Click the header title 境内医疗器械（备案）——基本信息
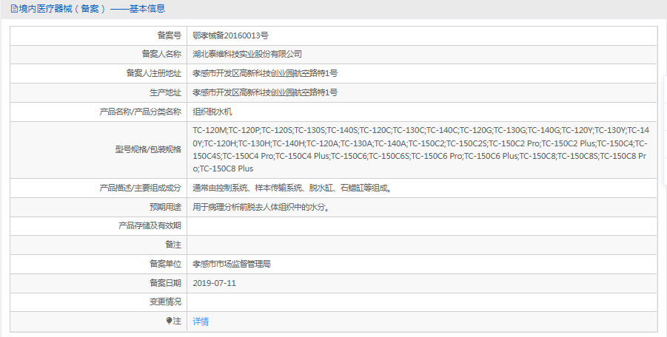This screenshot has width=667, height=337. pos(92,8)
